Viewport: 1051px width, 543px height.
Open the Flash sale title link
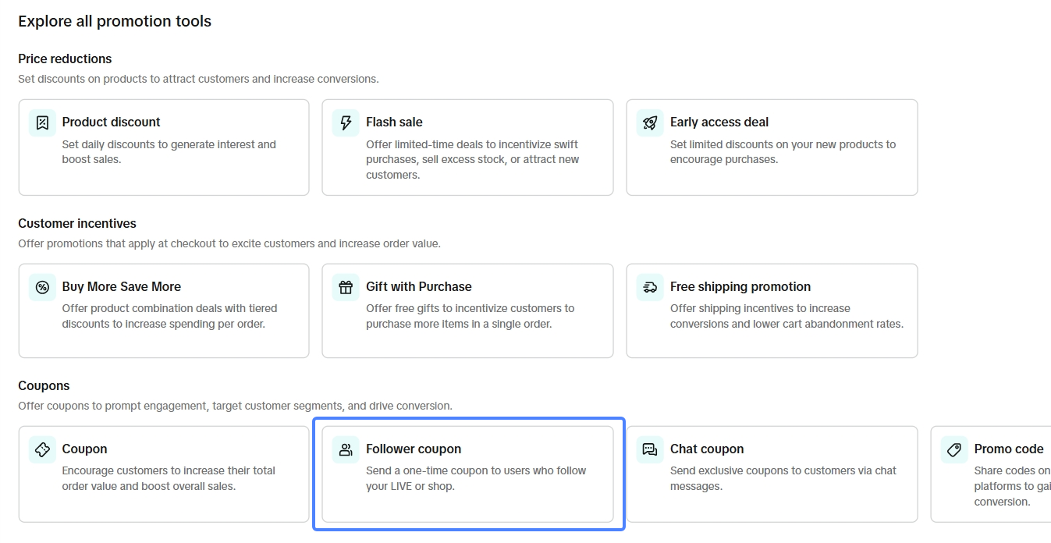point(394,122)
